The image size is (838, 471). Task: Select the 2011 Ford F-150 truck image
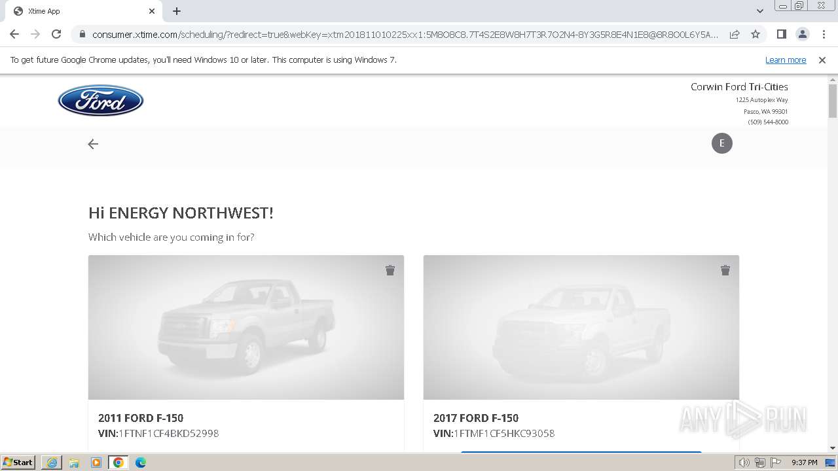pyautogui.click(x=246, y=327)
